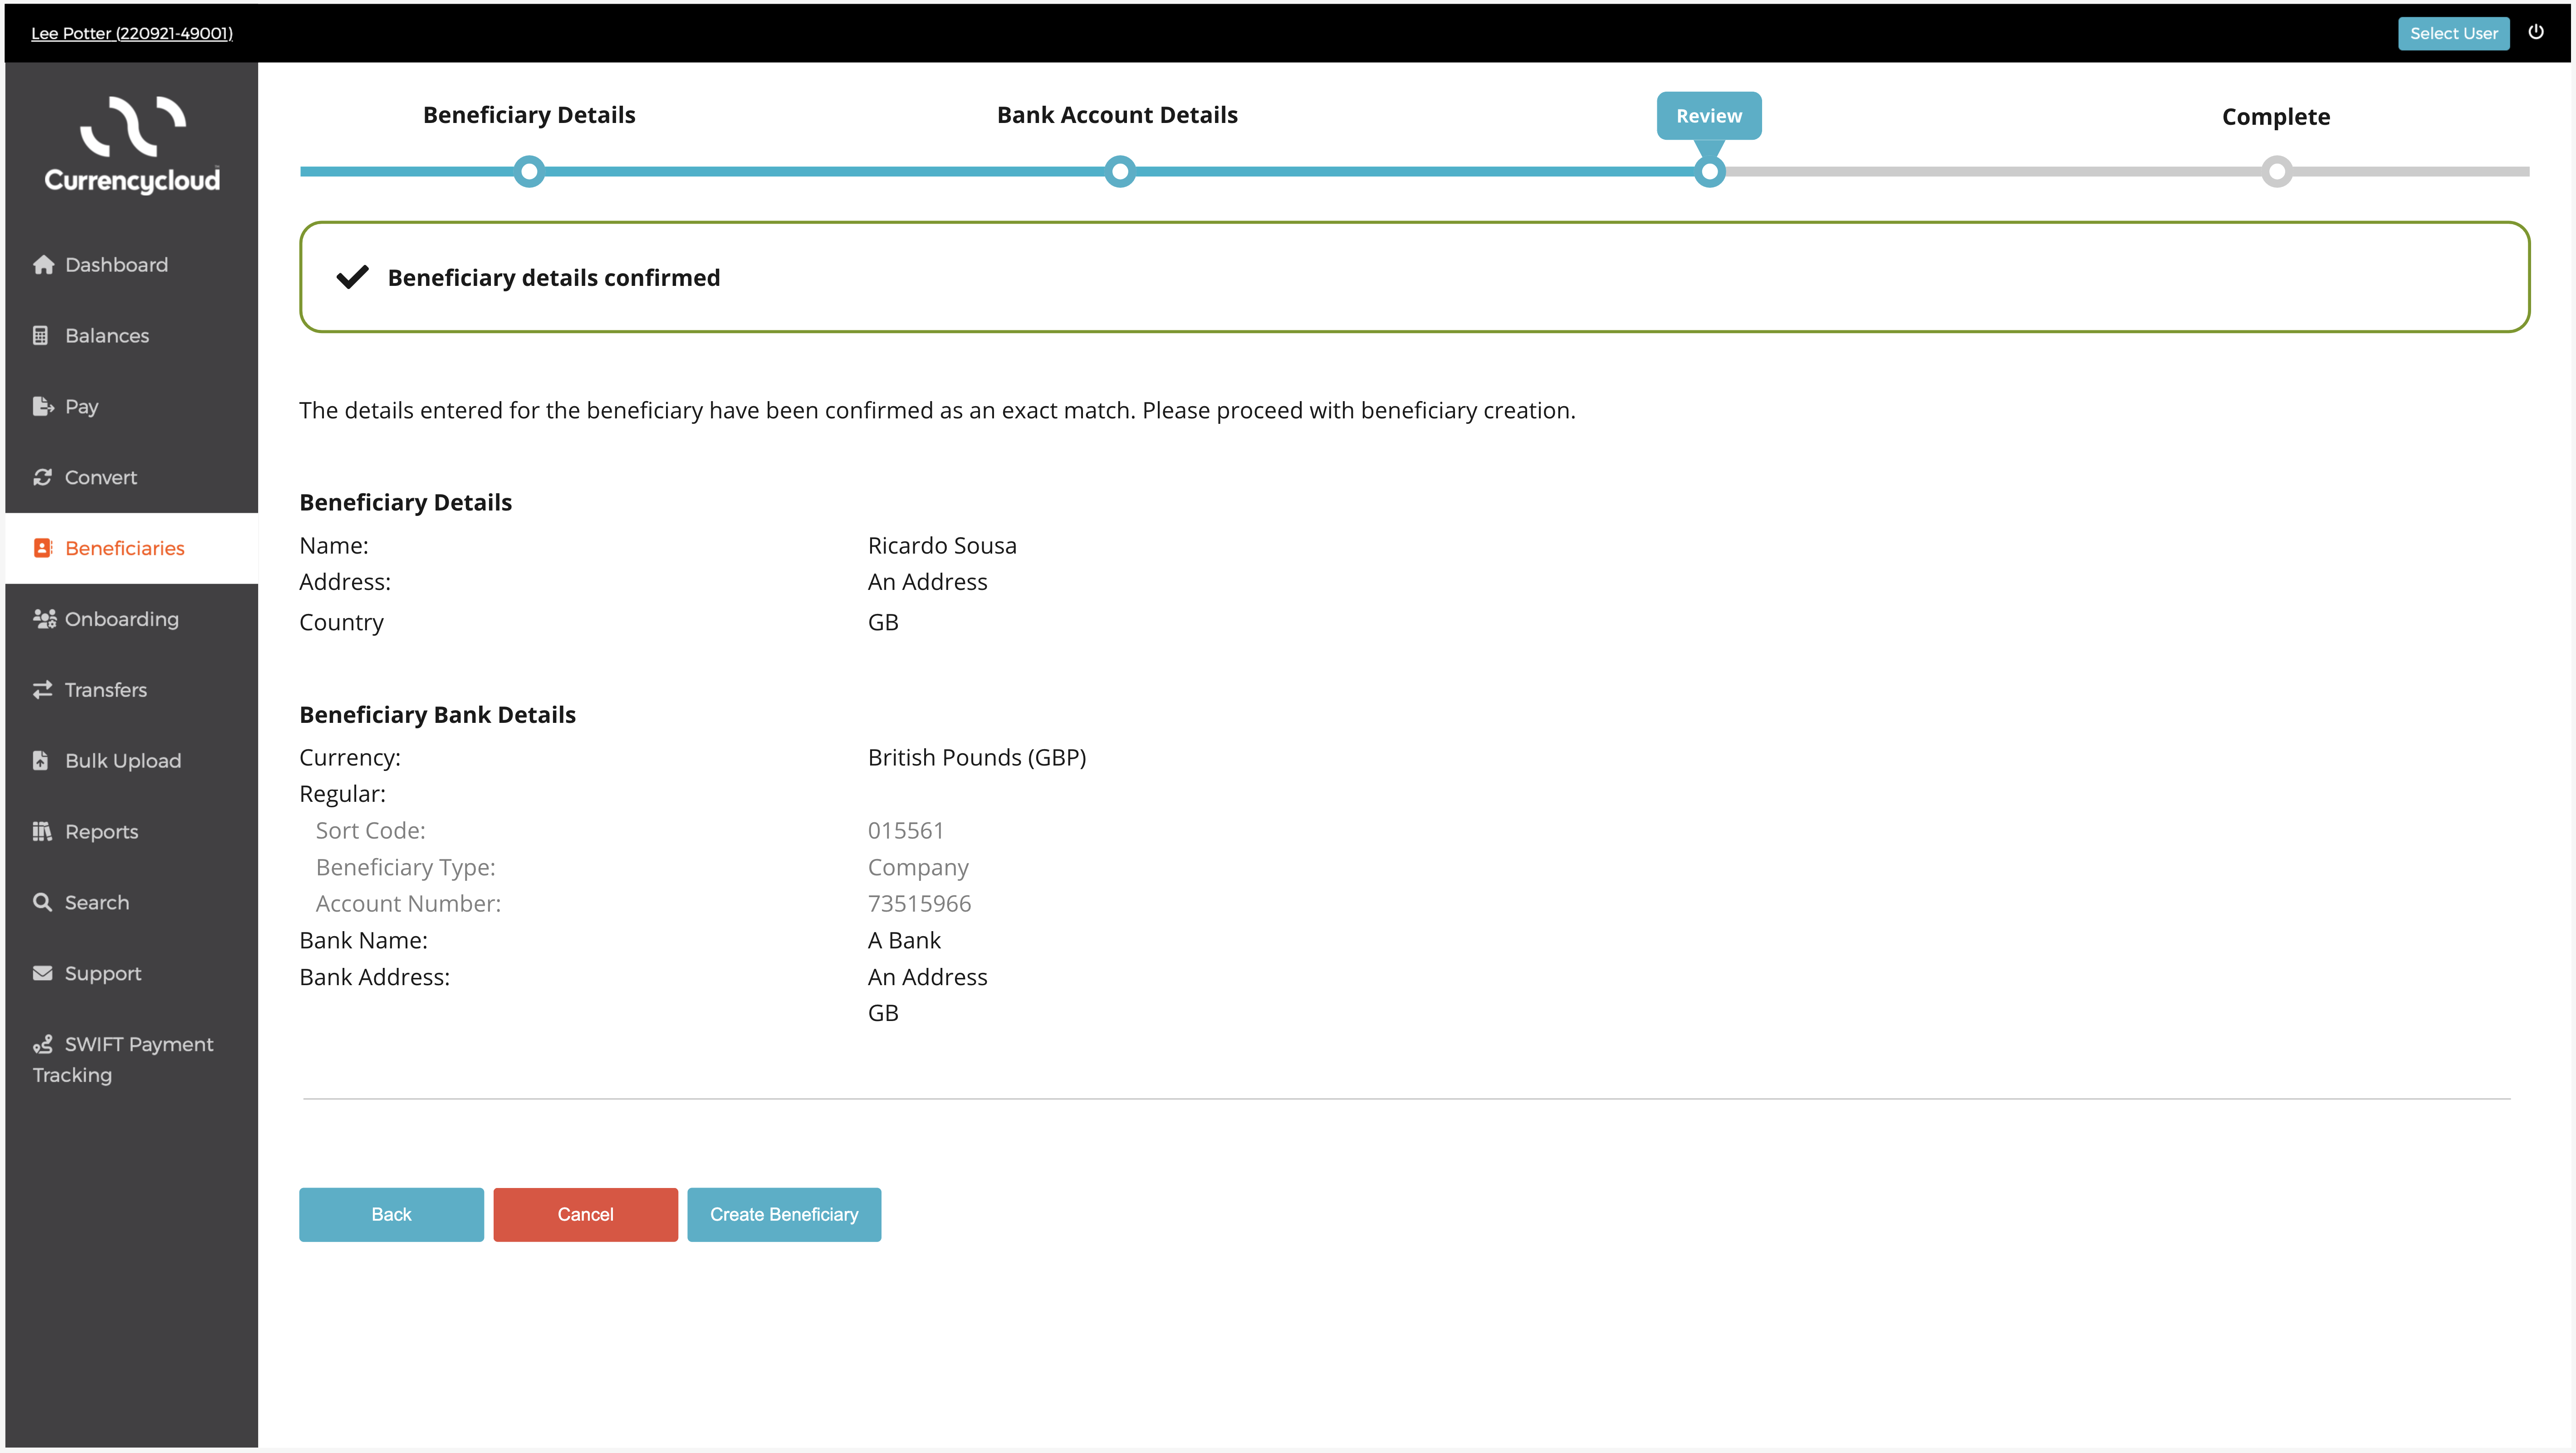Image resolution: width=2576 pixels, height=1453 pixels.
Task: Click the Transfers arrows icon
Action: (43, 690)
